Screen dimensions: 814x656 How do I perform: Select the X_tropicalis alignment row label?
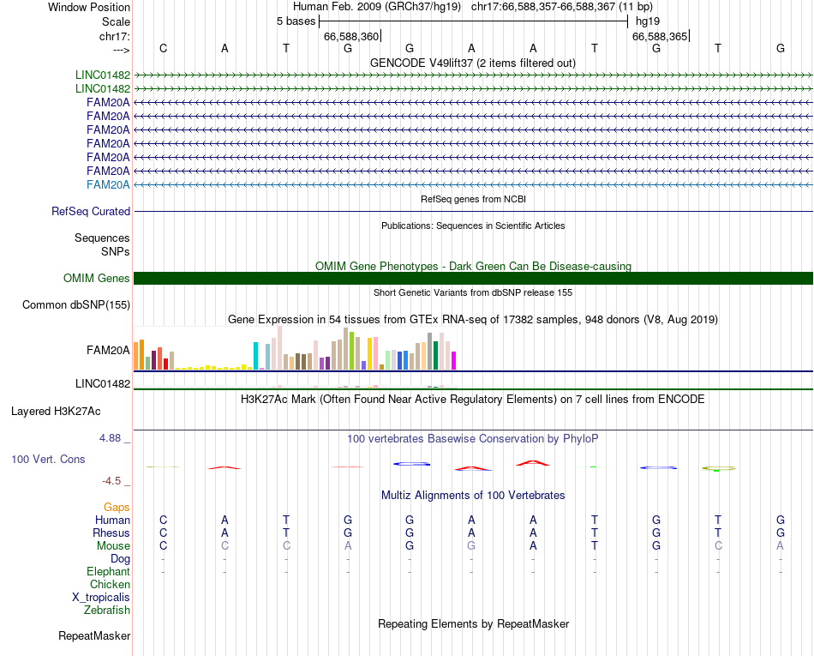[101, 598]
